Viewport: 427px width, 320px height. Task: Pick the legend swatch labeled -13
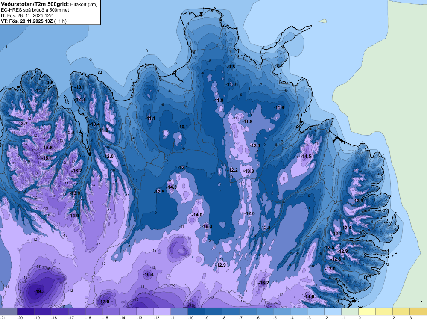(x=145, y=311)
